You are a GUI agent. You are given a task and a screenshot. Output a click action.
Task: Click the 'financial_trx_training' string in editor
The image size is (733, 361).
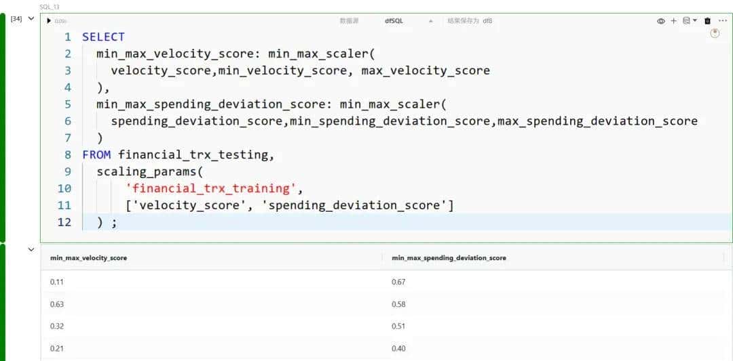pos(211,188)
